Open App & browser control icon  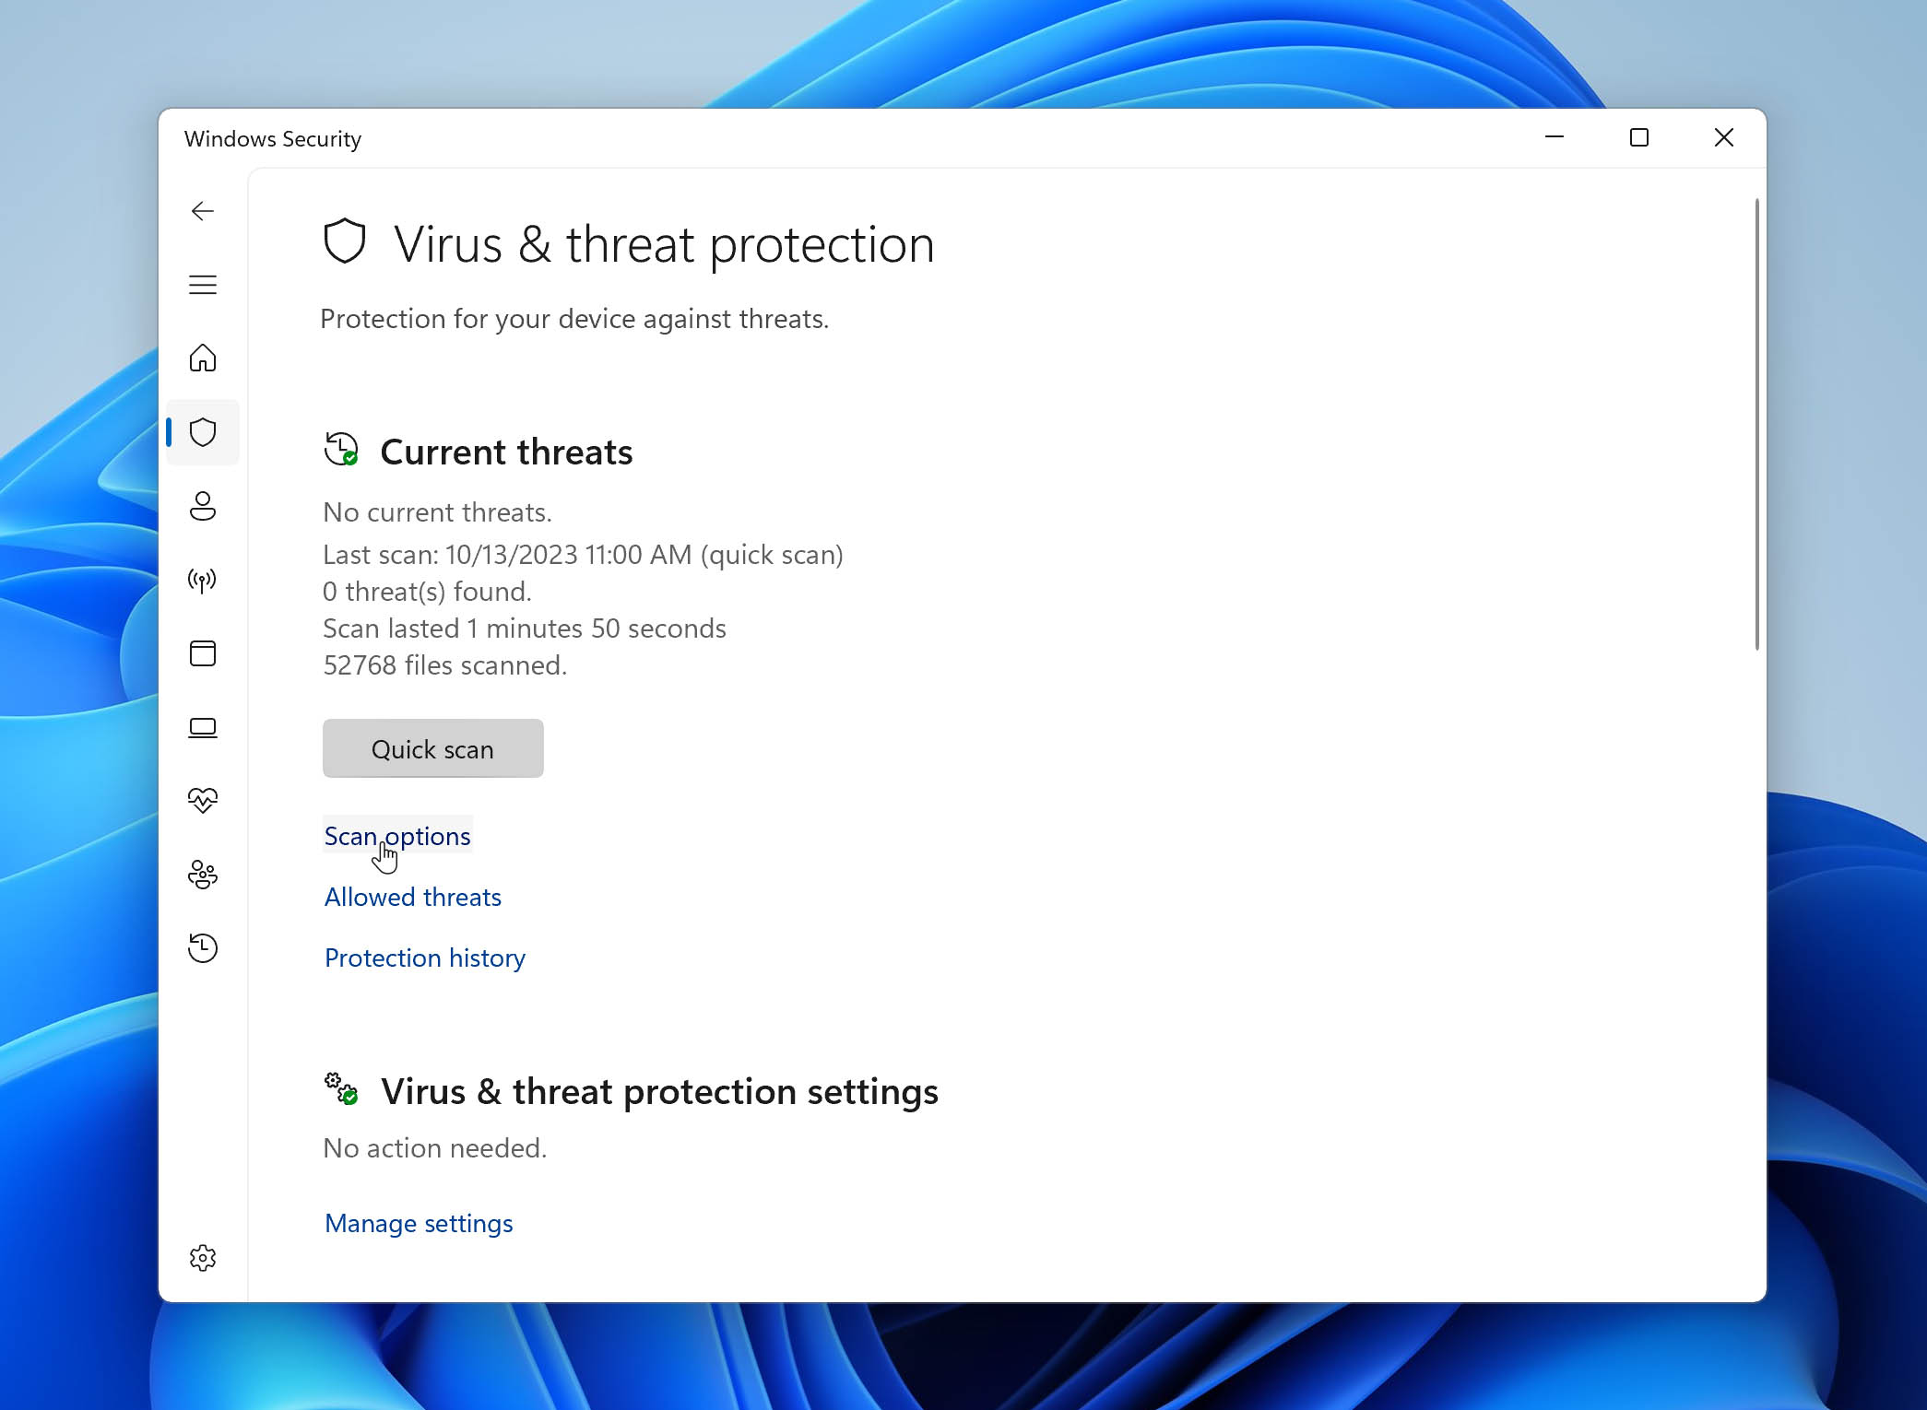point(203,653)
